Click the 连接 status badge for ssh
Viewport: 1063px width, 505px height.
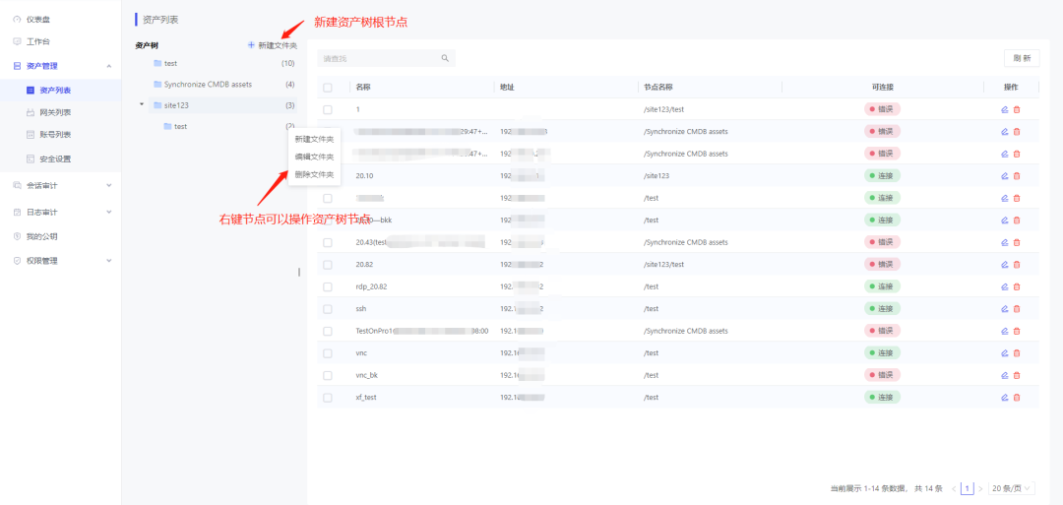tap(882, 308)
